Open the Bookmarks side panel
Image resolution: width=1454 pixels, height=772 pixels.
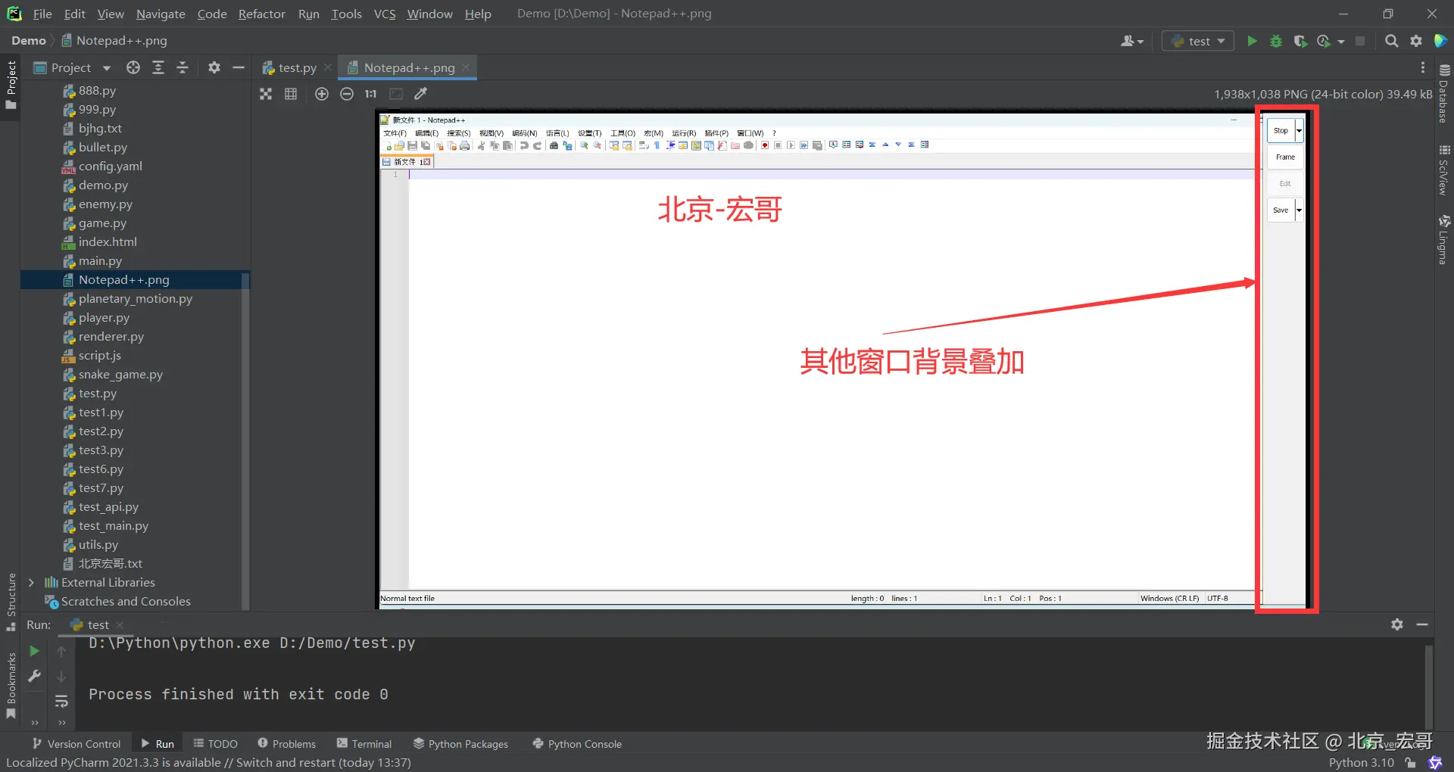tap(11, 686)
